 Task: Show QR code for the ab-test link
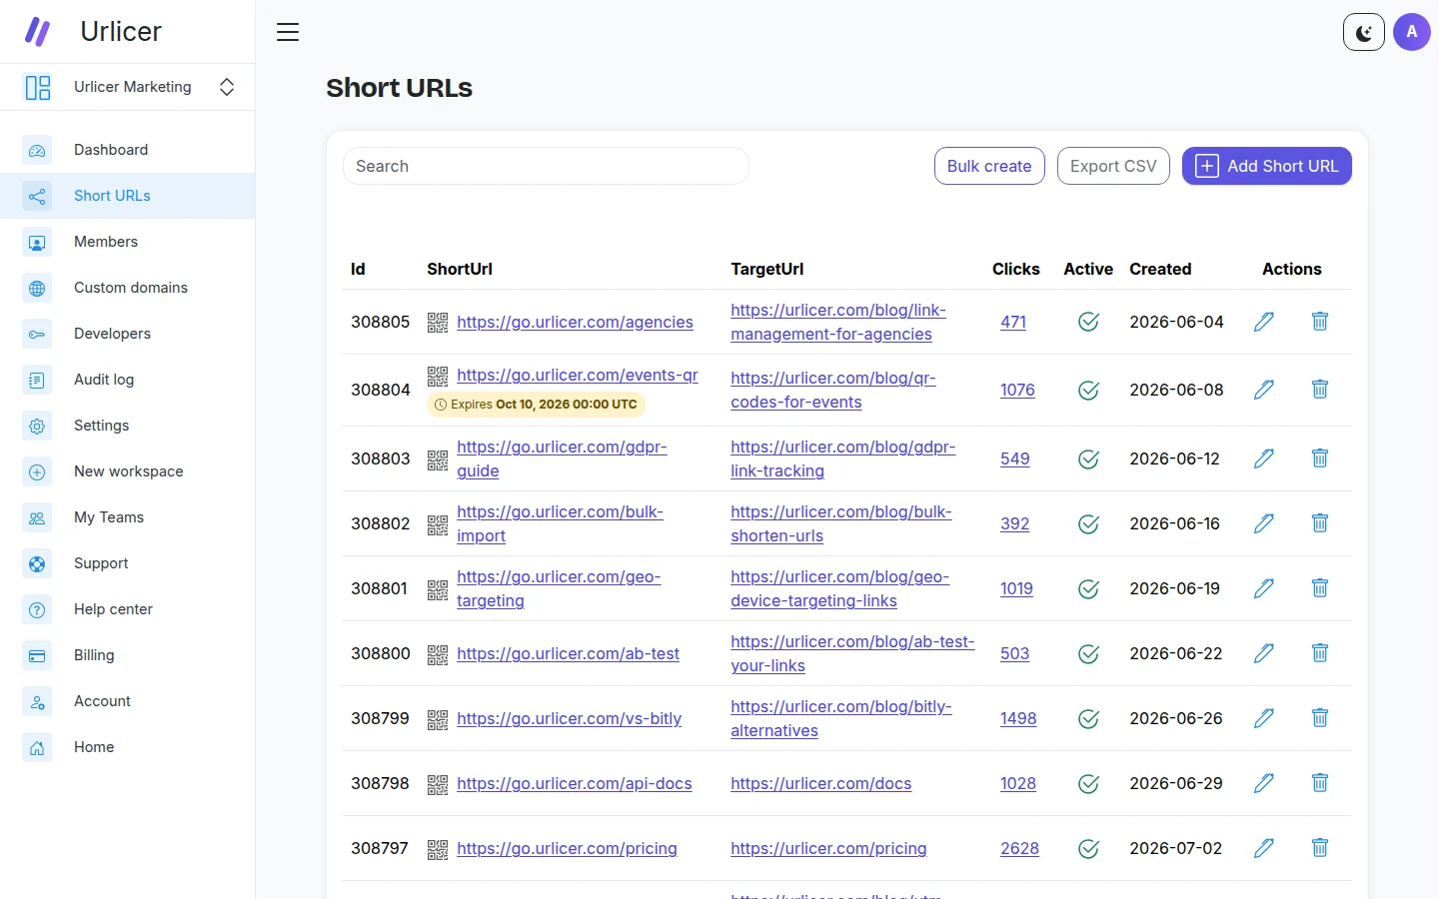[x=438, y=654]
